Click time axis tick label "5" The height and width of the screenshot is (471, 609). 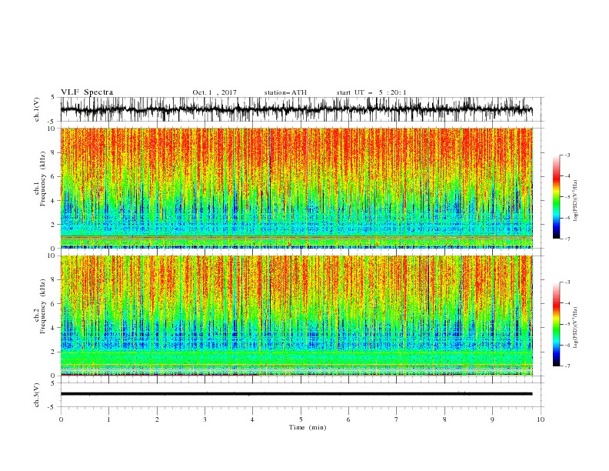pyautogui.click(x=301, y=419)
